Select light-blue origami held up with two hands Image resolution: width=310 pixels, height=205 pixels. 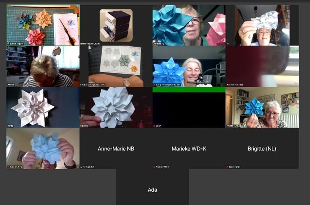[43, 148]
